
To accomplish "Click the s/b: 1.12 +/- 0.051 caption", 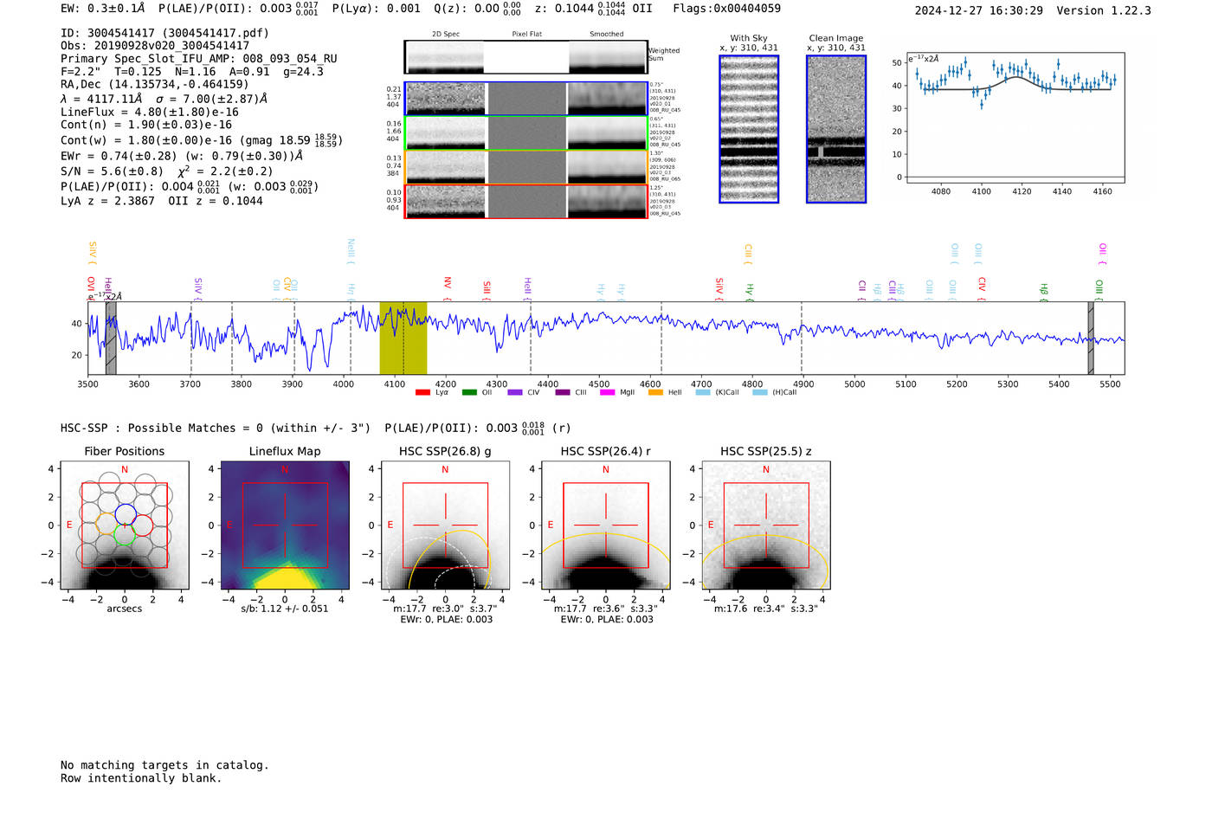I will coord(285,609).
